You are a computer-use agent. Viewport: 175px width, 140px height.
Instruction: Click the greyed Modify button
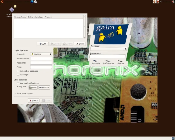pyautogui.click(x=55, y=44)
